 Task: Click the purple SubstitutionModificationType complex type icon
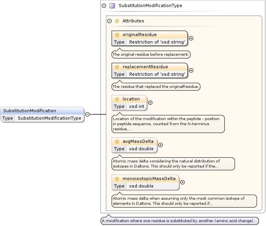(x=112, y=6)
